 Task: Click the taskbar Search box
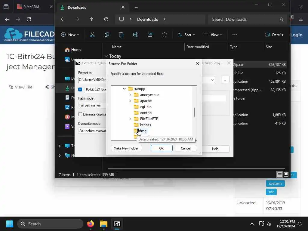tap(50, 224)
